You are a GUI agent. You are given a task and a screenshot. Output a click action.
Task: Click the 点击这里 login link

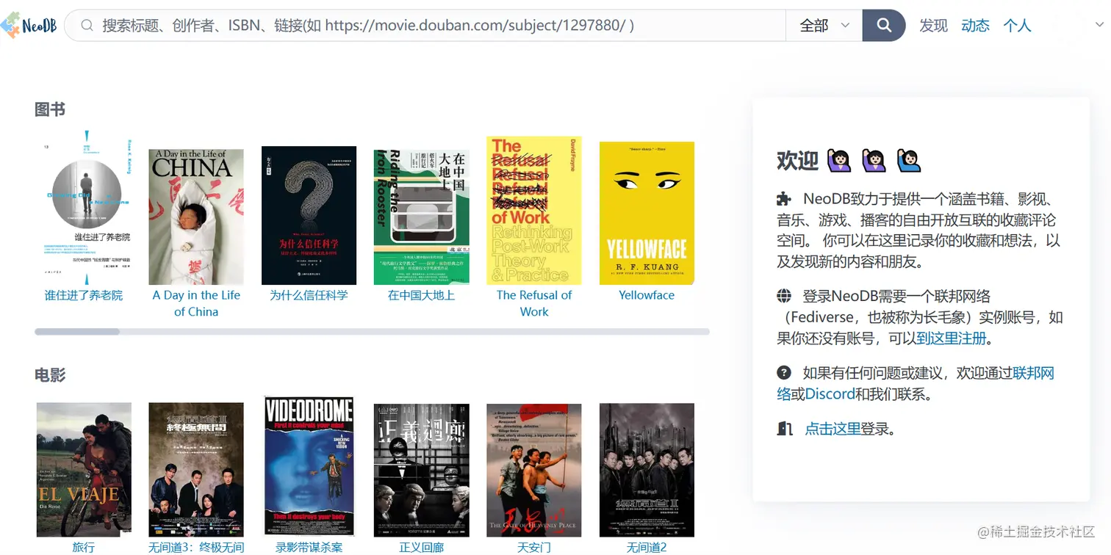[x=833, y=429]
